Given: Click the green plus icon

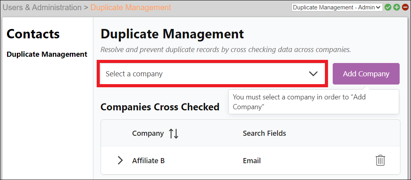Looking at the screenshot, I should (x=397, y=7).
